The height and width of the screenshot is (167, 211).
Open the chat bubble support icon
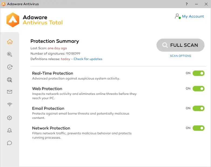(x=10, y=143)
